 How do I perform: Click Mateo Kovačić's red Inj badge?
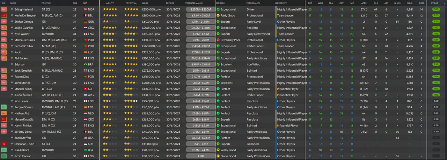(4, 119)
